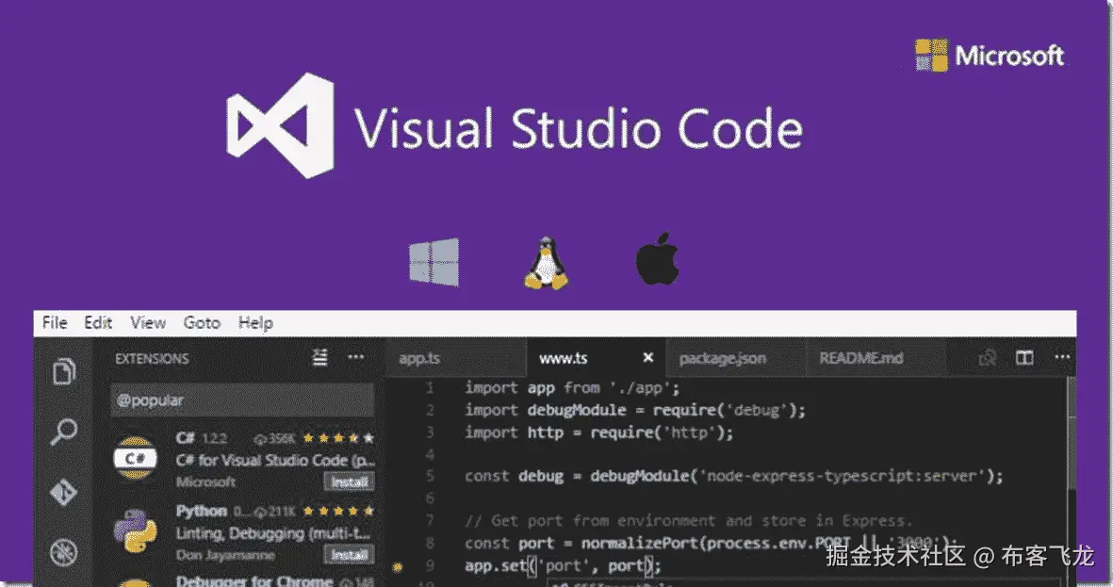
Task: Click the @popular extensions search field
Action: [x=242, y=400]
